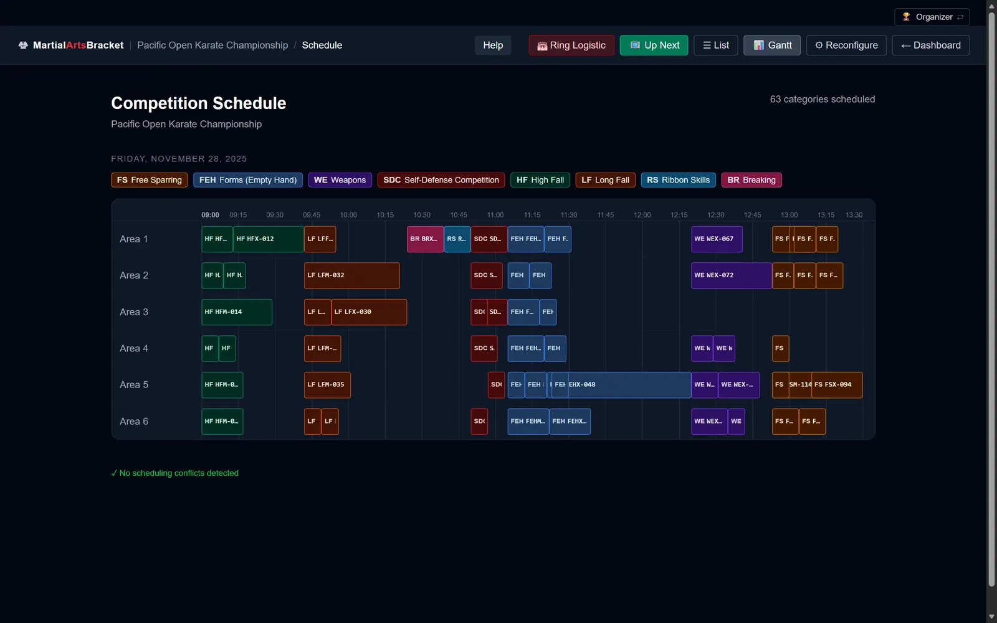
Task: Select the LF Long Fall legend chip
Action: [x=605, y=180]
